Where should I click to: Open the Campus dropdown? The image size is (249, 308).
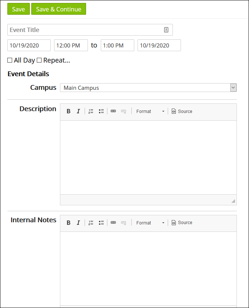pos(148,88)
